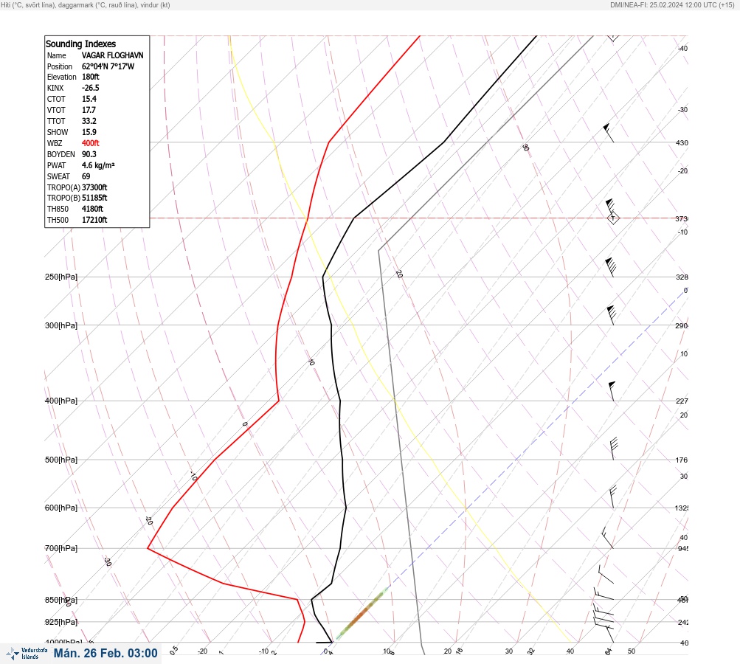Click the wind barb at 700 hPa

point(607,538)
